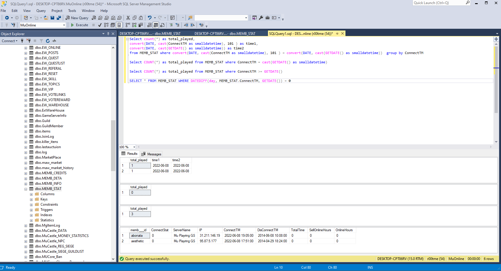Click the Quick Launch search field
Image resolution: width=501 pixels, height=271 pixels.
(x=439, y=3)
